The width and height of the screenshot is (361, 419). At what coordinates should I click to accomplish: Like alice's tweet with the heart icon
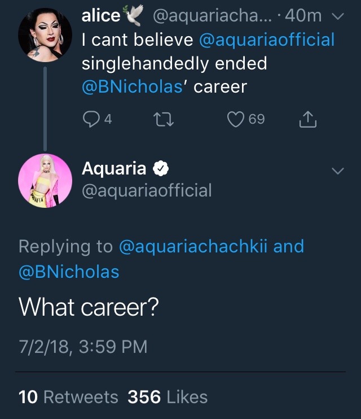pyautogui.click(x=236, y=119)
